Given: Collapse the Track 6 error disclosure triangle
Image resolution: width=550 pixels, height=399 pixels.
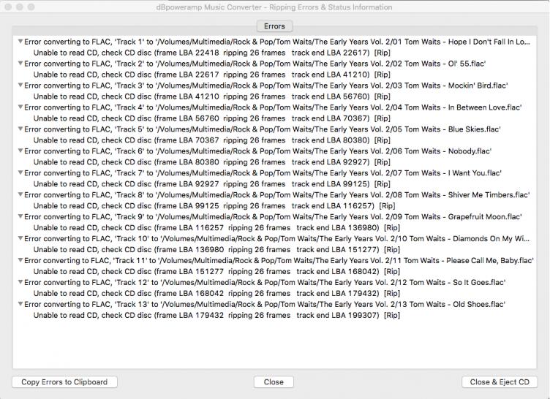Looking at the screenshot, I should coord(20,151).
